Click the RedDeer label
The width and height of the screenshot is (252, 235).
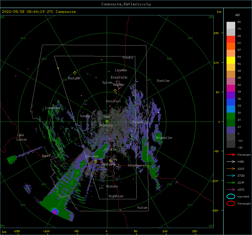[119, 85]
